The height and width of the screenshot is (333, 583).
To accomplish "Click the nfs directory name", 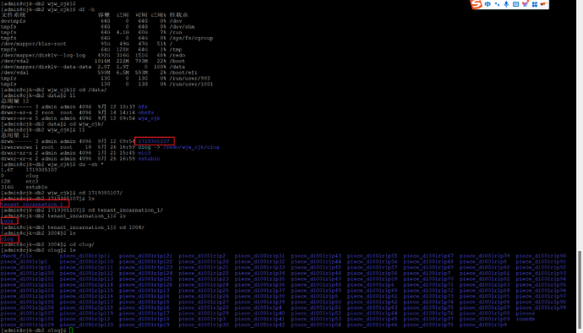I will tap(143, 106).
